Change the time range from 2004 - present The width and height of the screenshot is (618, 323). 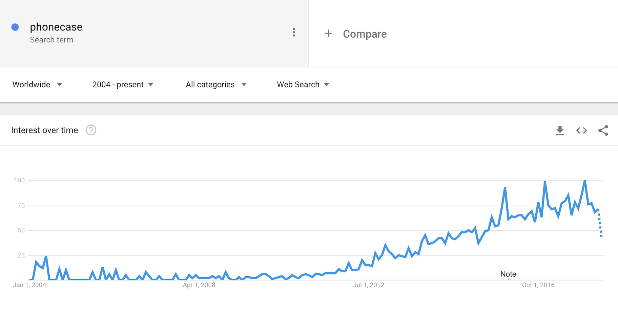[123, 84]
